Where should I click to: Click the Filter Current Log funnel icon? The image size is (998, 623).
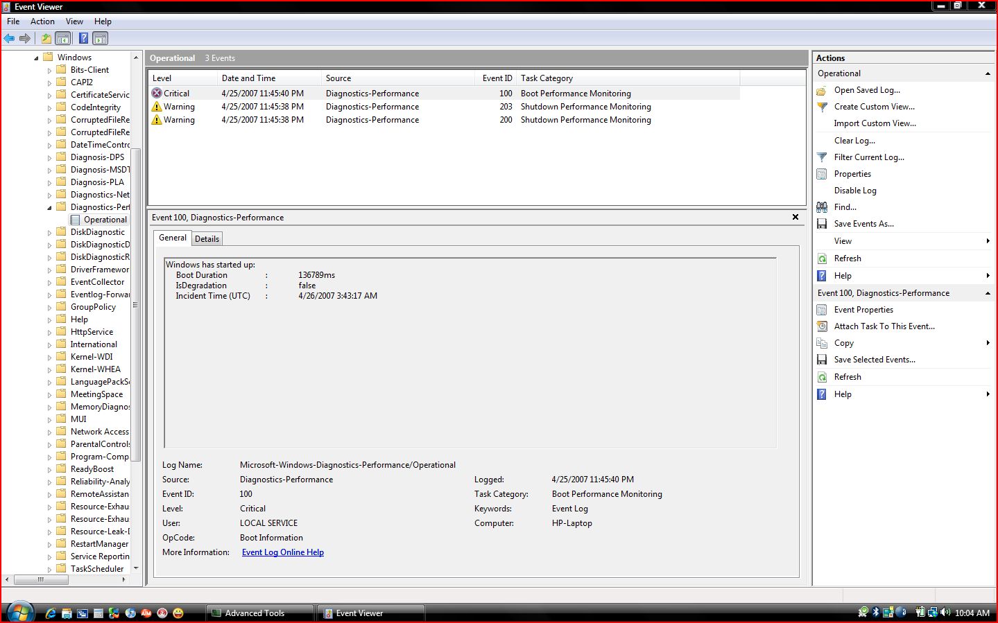pyautogui.click(x=822, y=157)
